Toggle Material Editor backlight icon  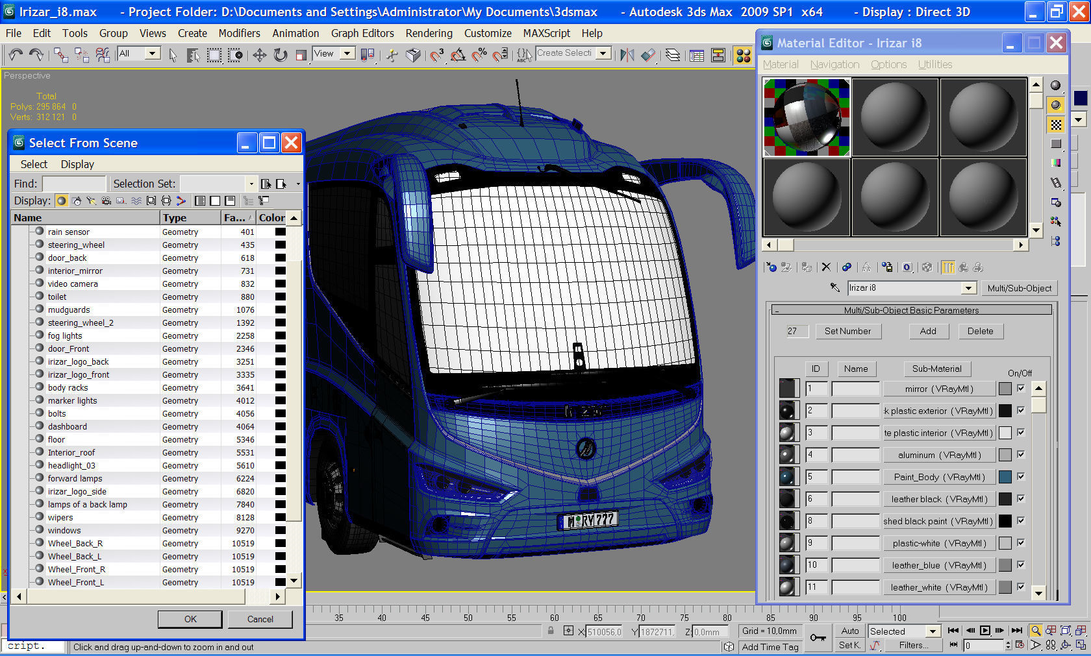tap(1056, 104)
